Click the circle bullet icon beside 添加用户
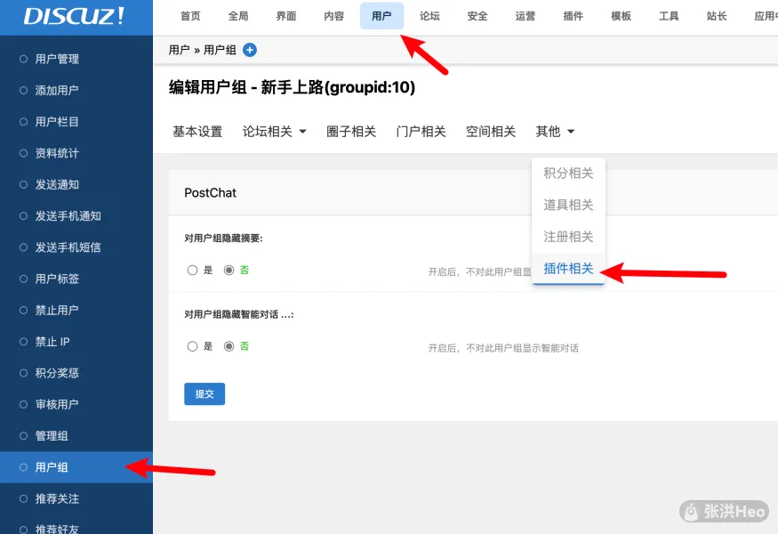 [x=24, y=90]
